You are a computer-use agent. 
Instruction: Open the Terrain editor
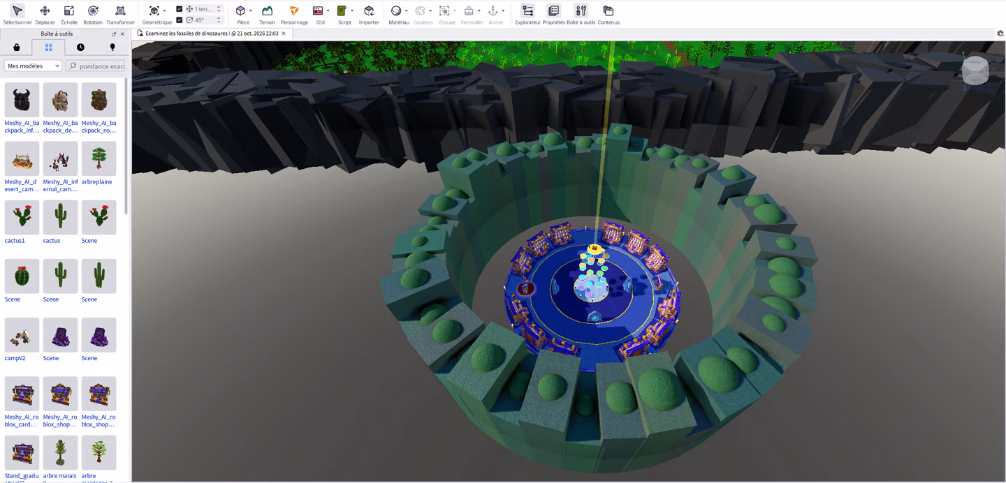coord(267,14)
